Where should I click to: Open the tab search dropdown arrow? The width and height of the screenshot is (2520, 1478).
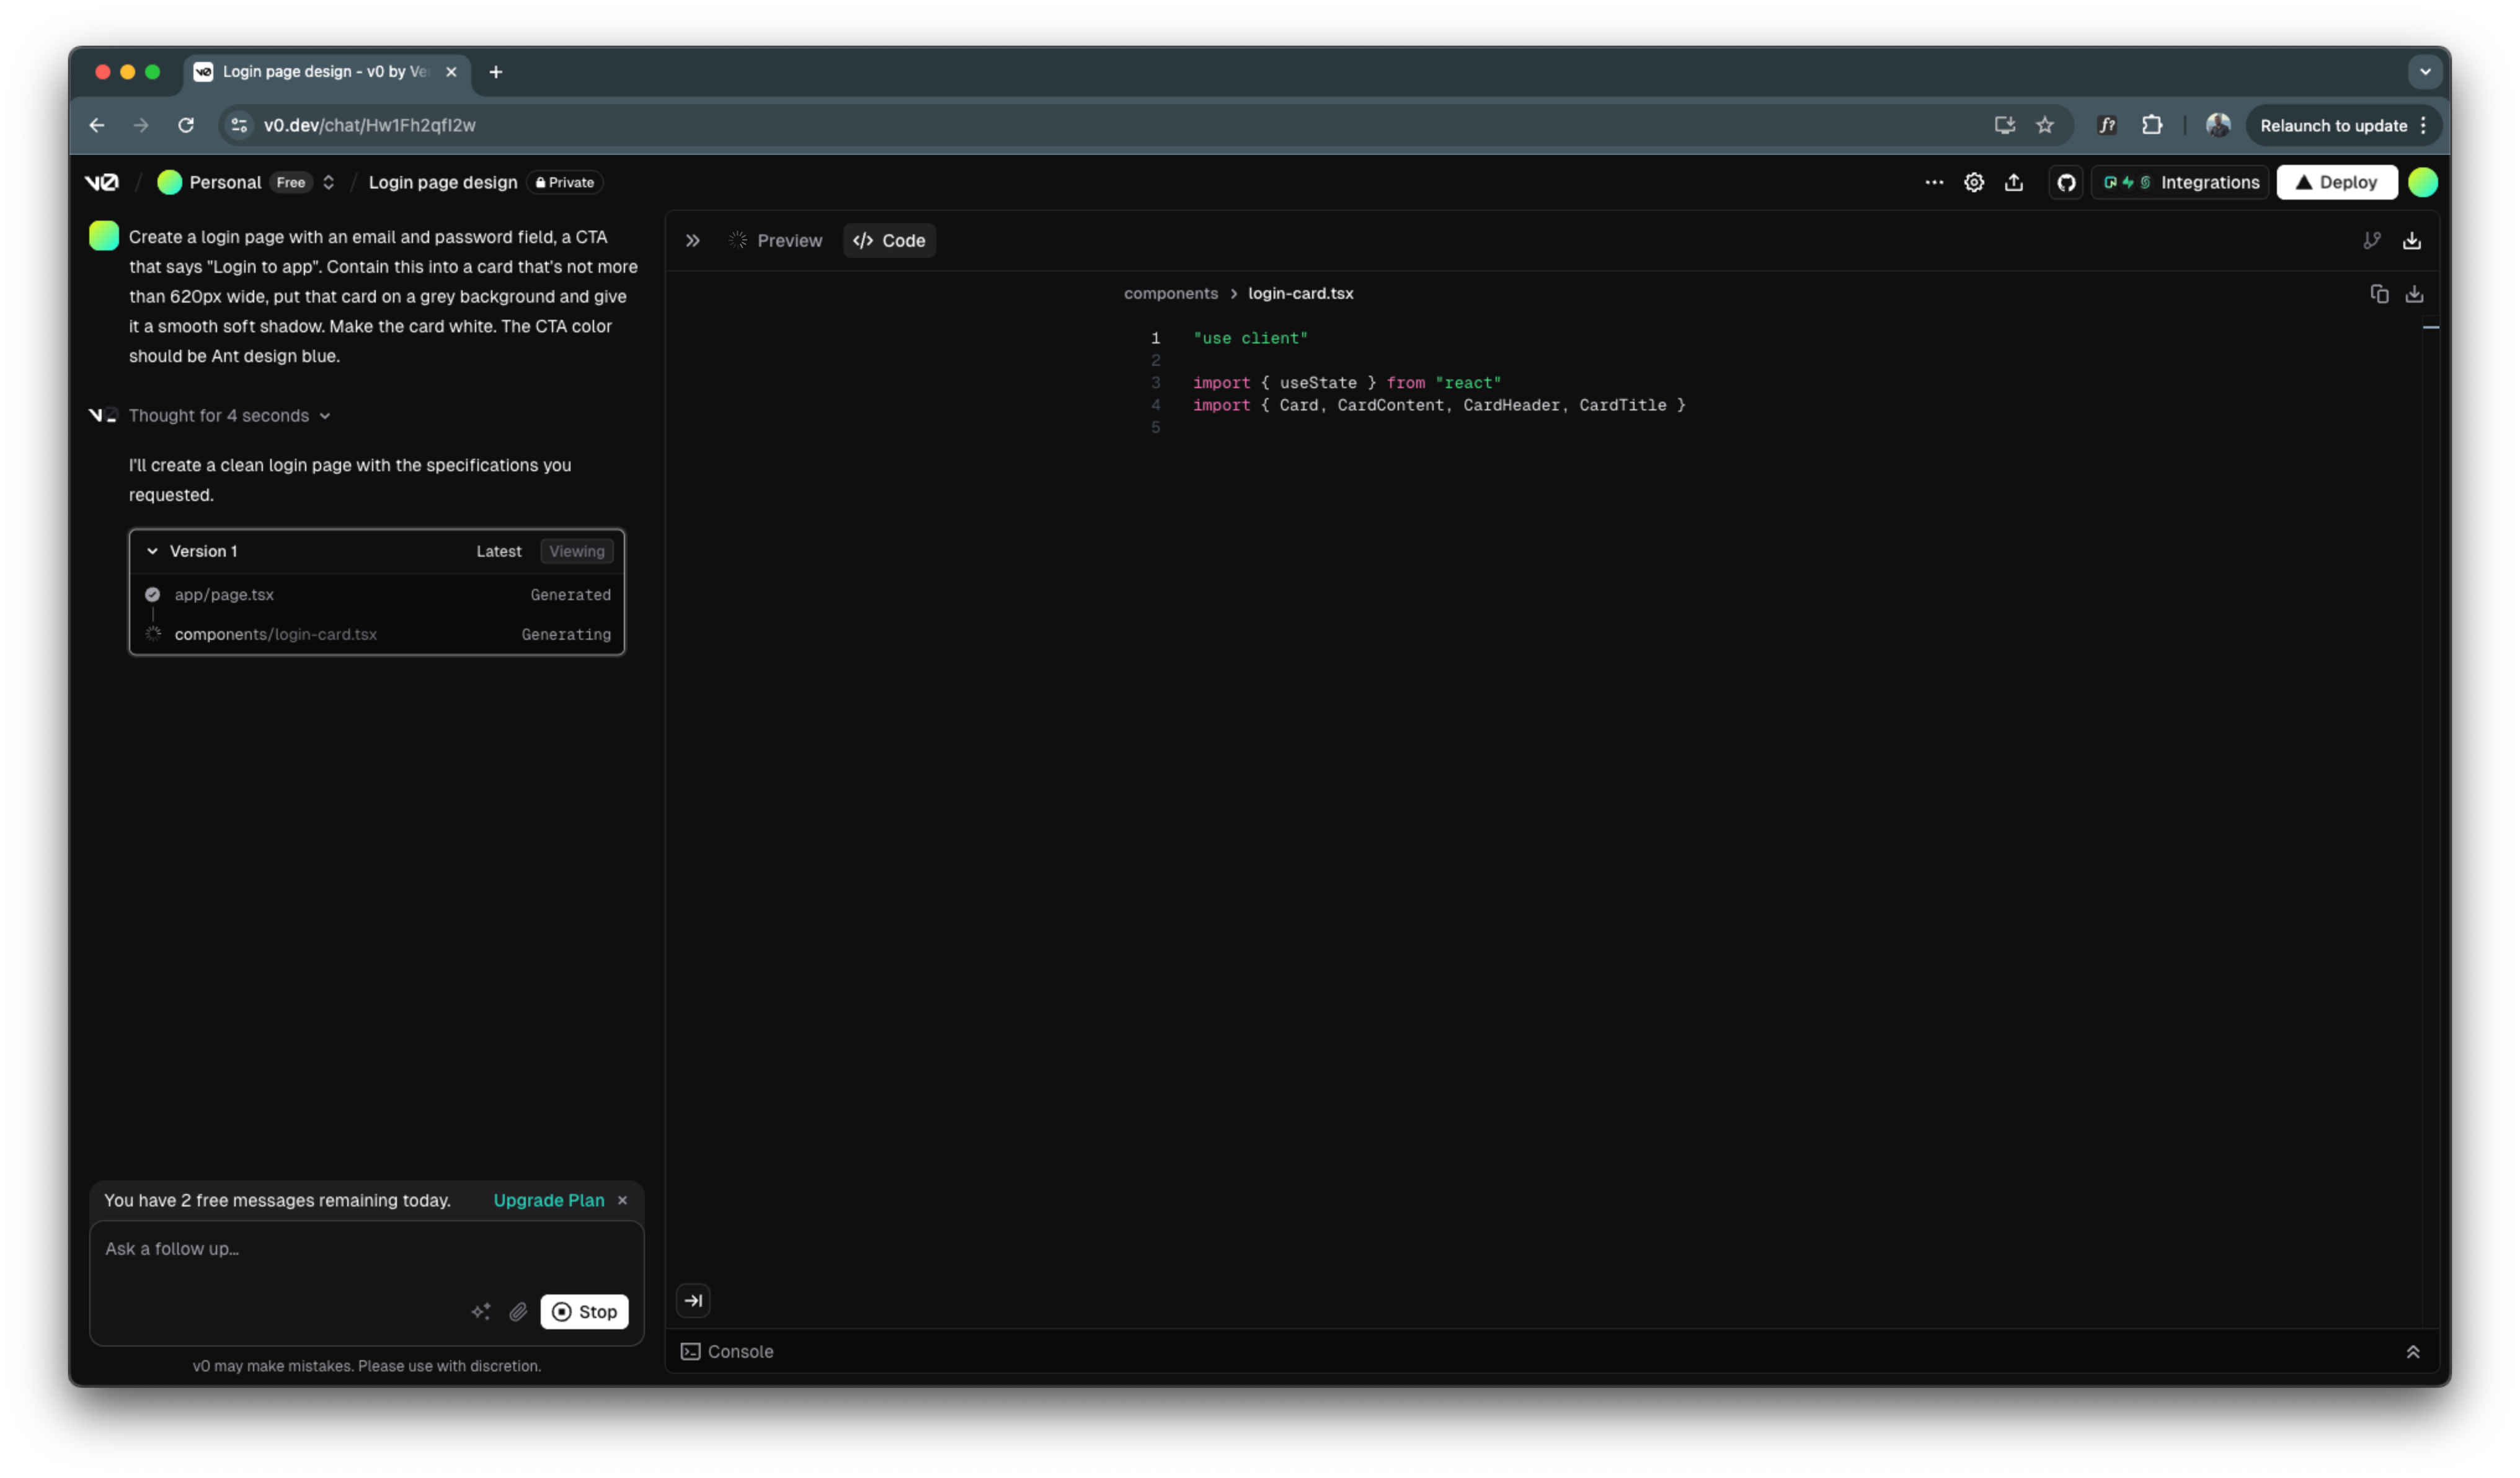click(x=2424, y=72)
